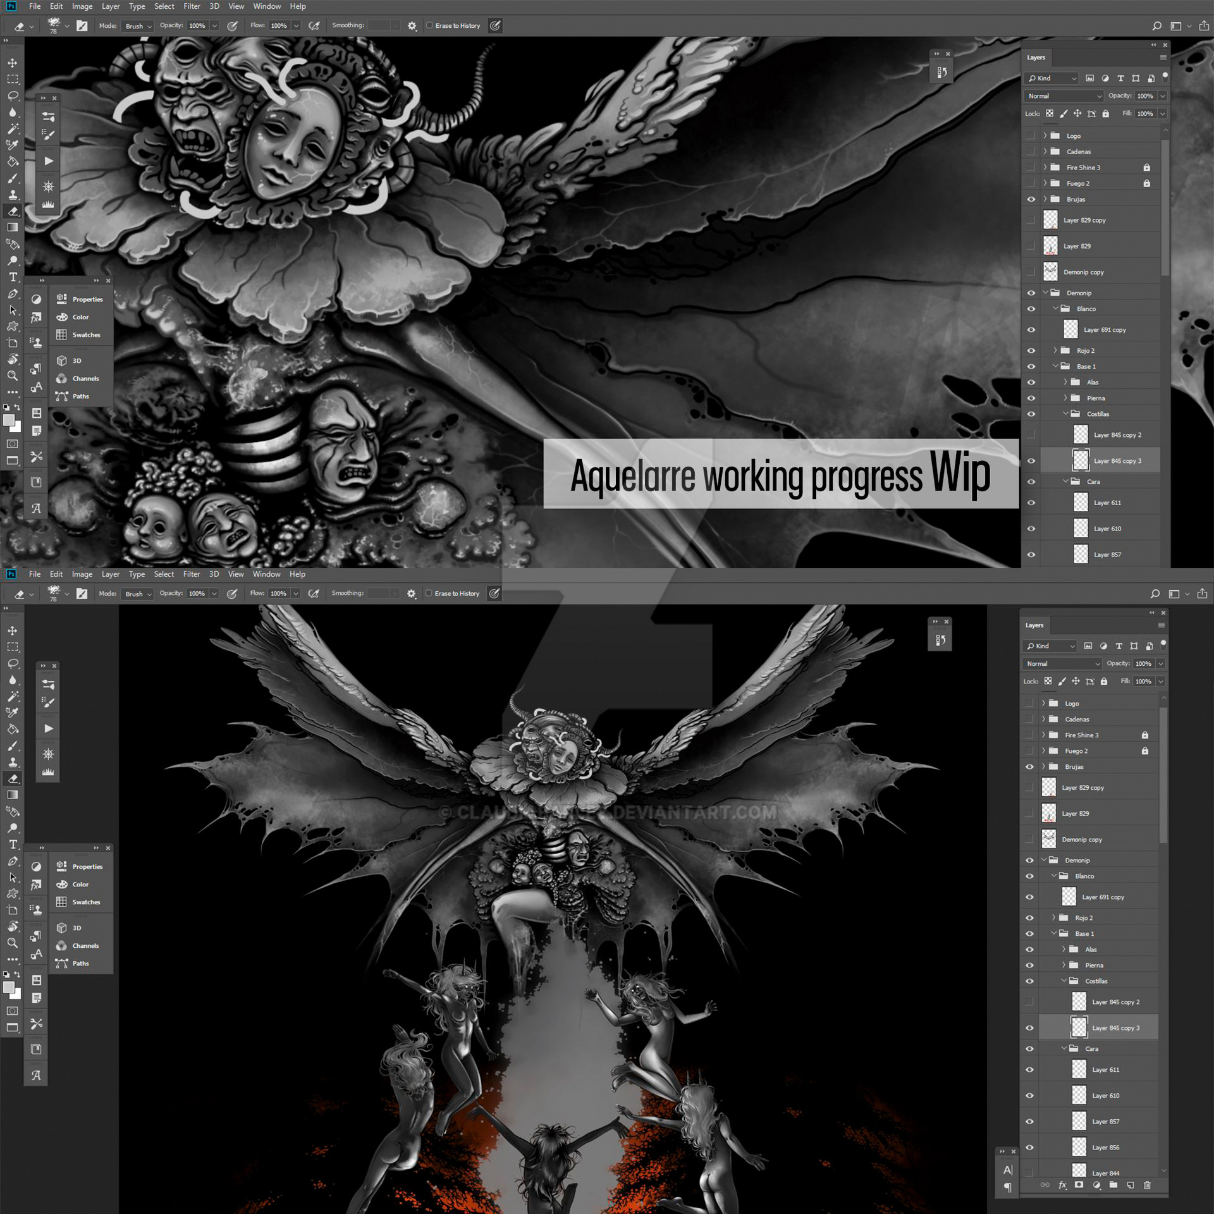This screenshot has width=1214, height=1214.
Task: Select the Pen tool in the upper window
Action: (x=13, y=293)
